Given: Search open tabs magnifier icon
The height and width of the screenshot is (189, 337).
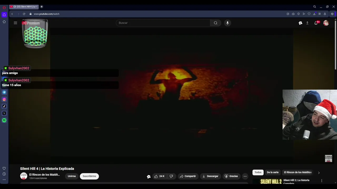Looking at the screenshot, I should 314,7.
